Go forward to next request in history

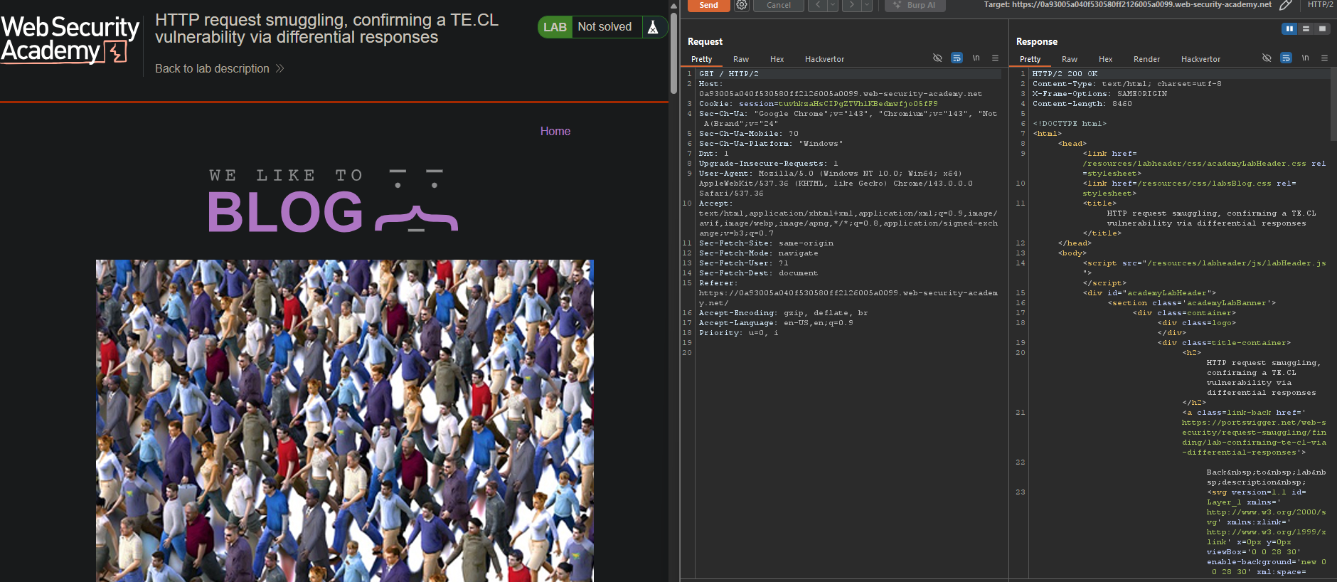coord(851,5)
